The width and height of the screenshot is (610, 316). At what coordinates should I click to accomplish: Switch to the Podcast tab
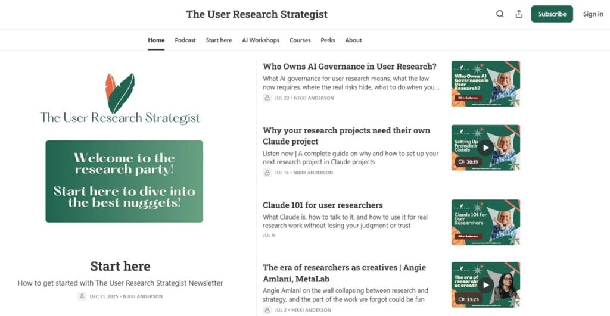coord(185,40)
